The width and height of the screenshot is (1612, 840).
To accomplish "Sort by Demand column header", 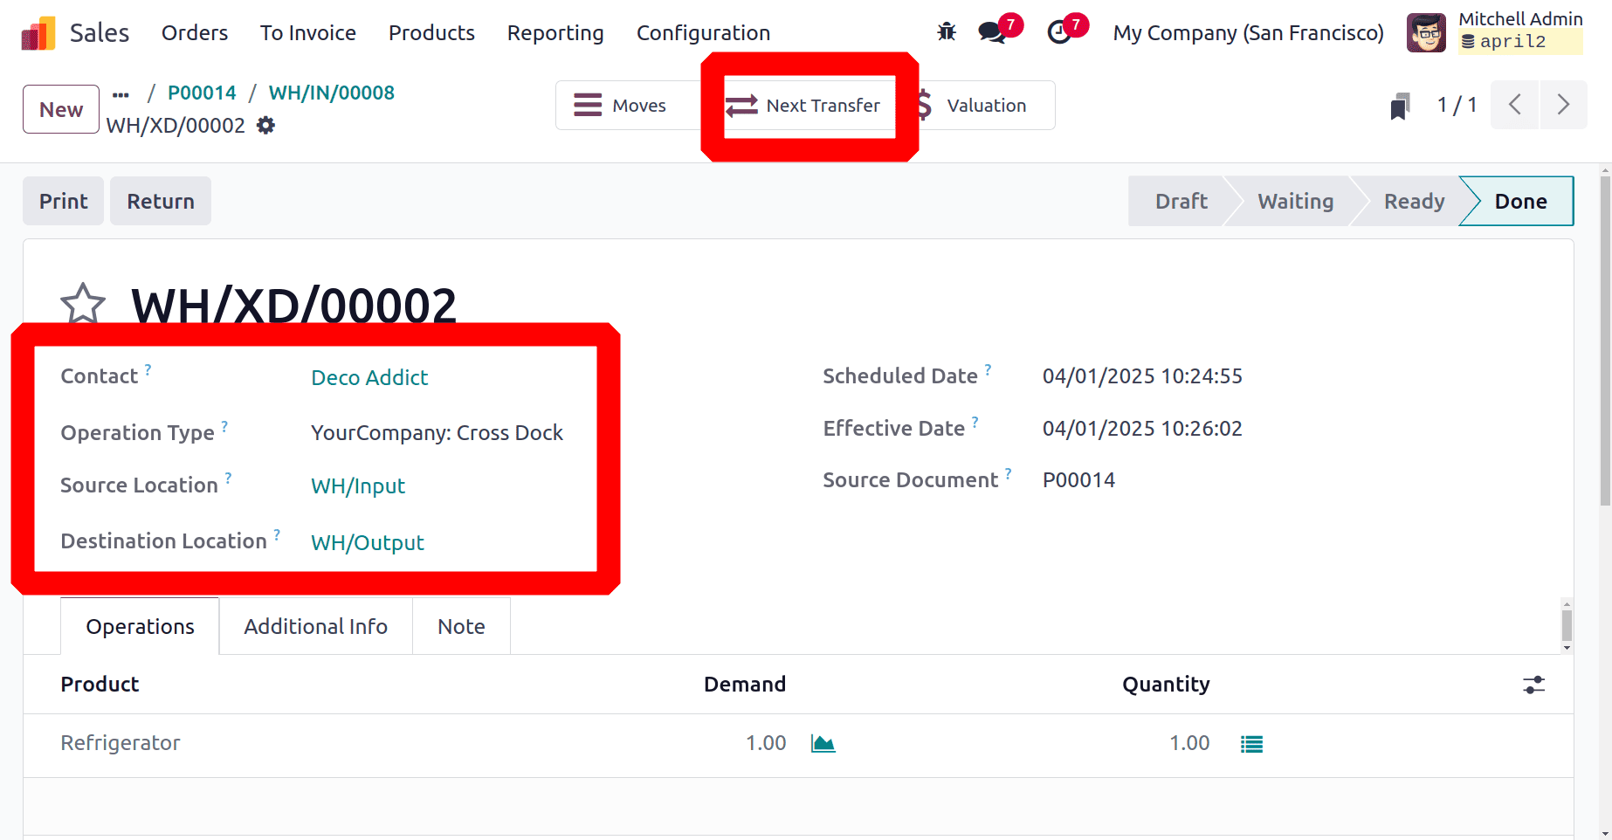I will [745, 685].
